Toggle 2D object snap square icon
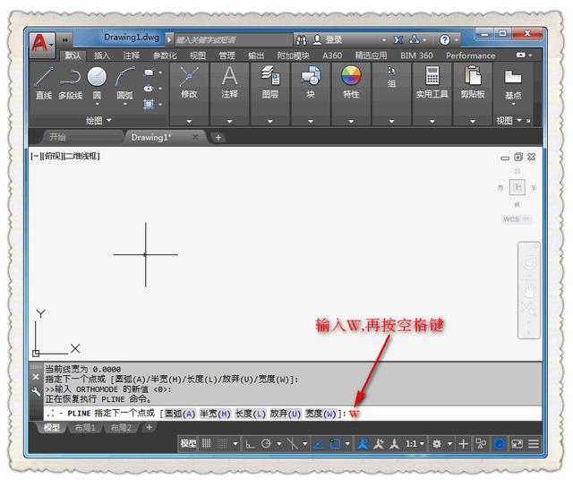Viewport: 573px width, 487px height. point(335,444)
